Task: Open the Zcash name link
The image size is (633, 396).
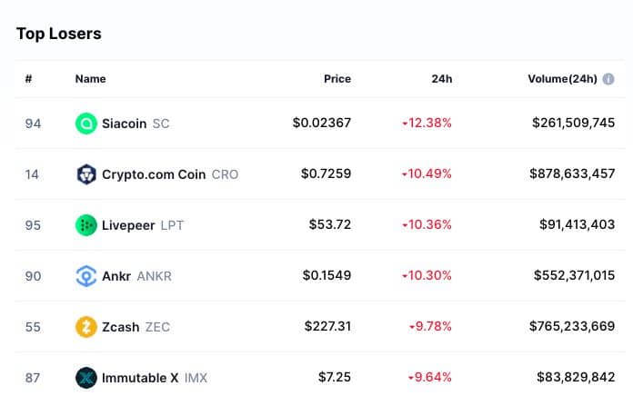Action: pyautogui.click(x=121, y=327)
